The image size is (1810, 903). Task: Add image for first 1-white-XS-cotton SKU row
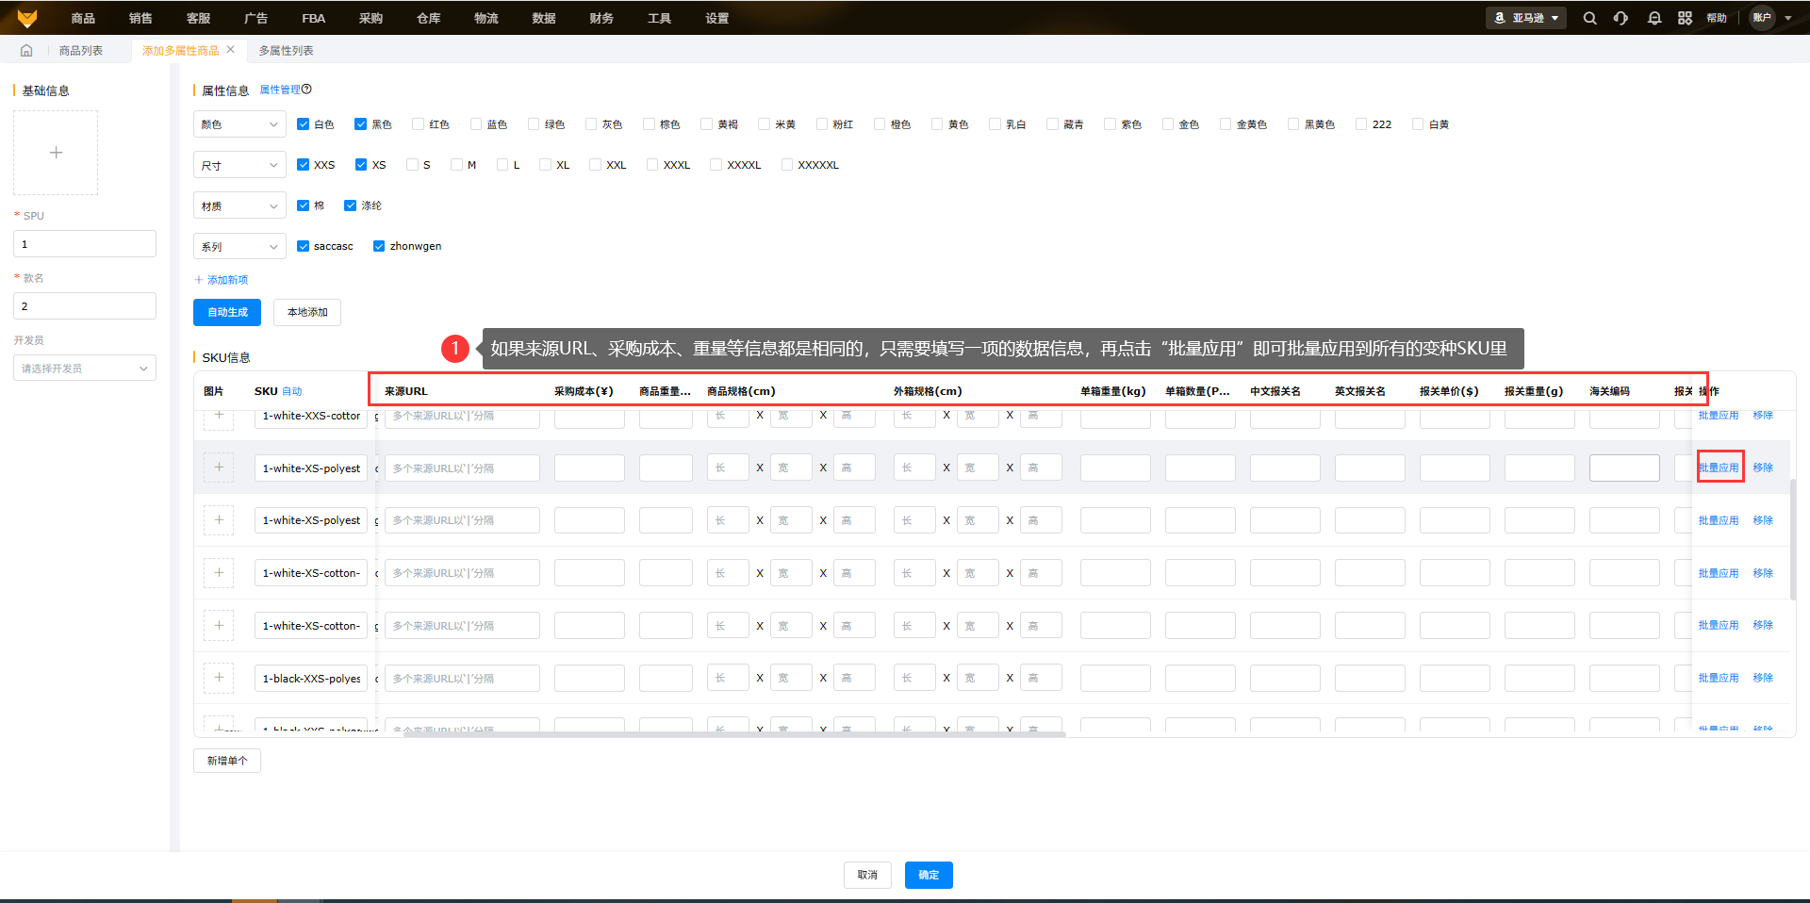219,573
